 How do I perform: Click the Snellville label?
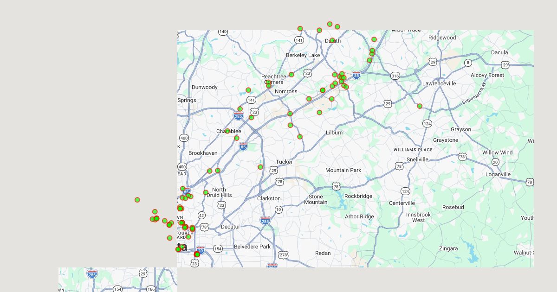[x=417, y=159]
